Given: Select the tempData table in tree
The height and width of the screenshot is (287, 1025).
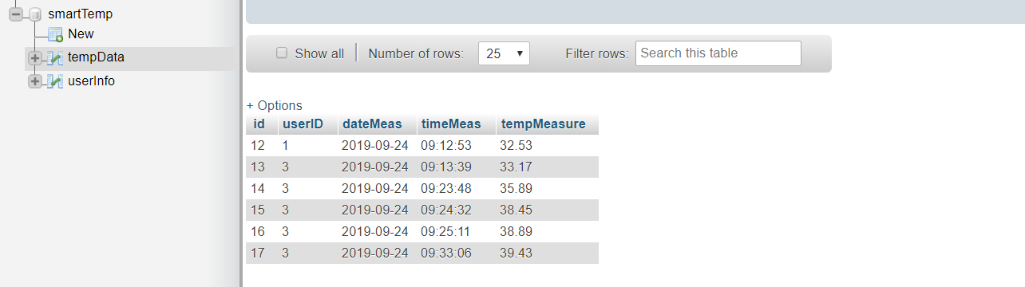Looking at the screenshot, I should click(x=96, y=57).
